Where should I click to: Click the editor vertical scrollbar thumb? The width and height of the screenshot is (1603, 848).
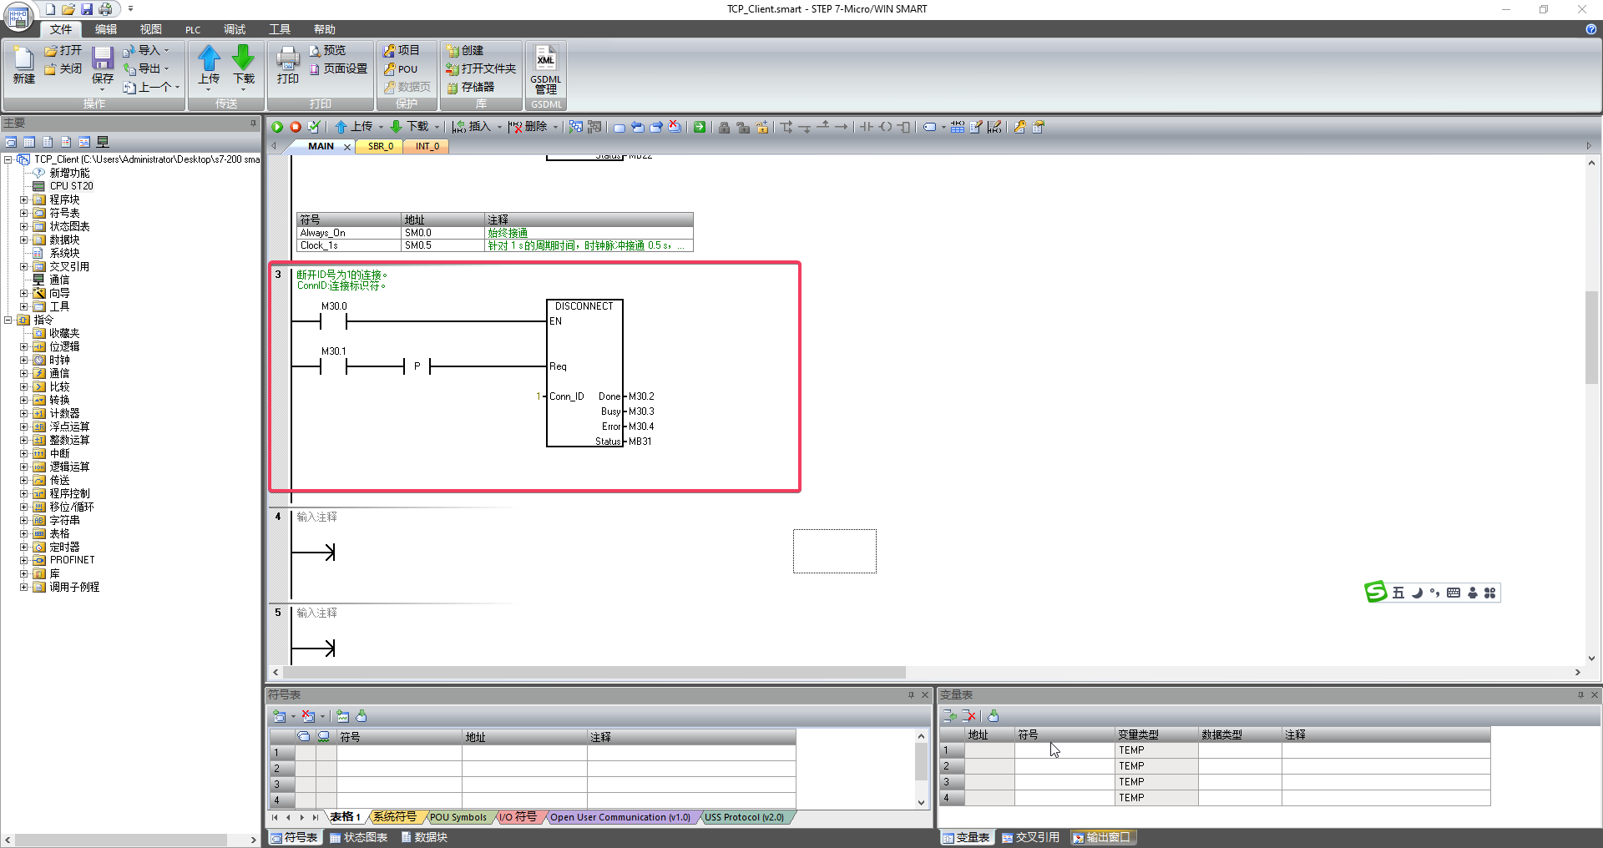[1591, 336]
